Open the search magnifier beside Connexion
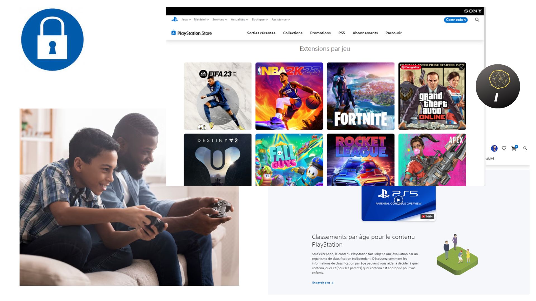This screenshot has height=301, width=536. point(477,20)
